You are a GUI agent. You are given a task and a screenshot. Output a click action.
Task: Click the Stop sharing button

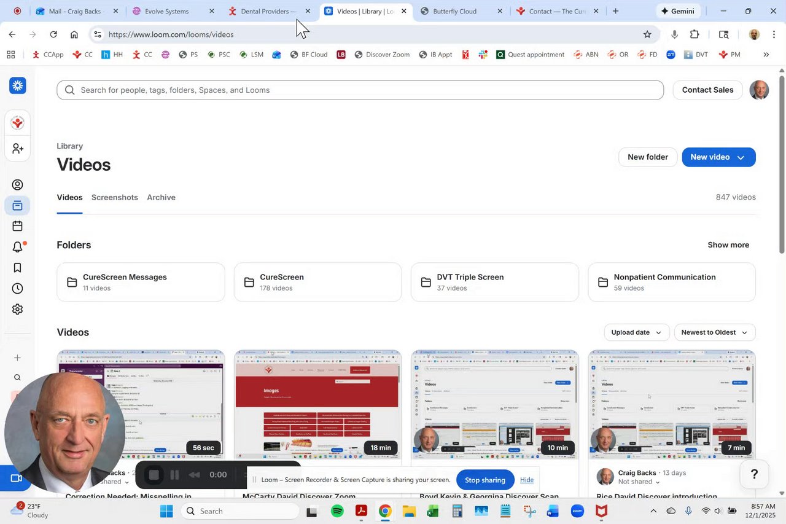click(x=485, y=480)
